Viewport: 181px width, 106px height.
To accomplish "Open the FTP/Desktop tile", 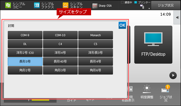I will coord(153,44).
